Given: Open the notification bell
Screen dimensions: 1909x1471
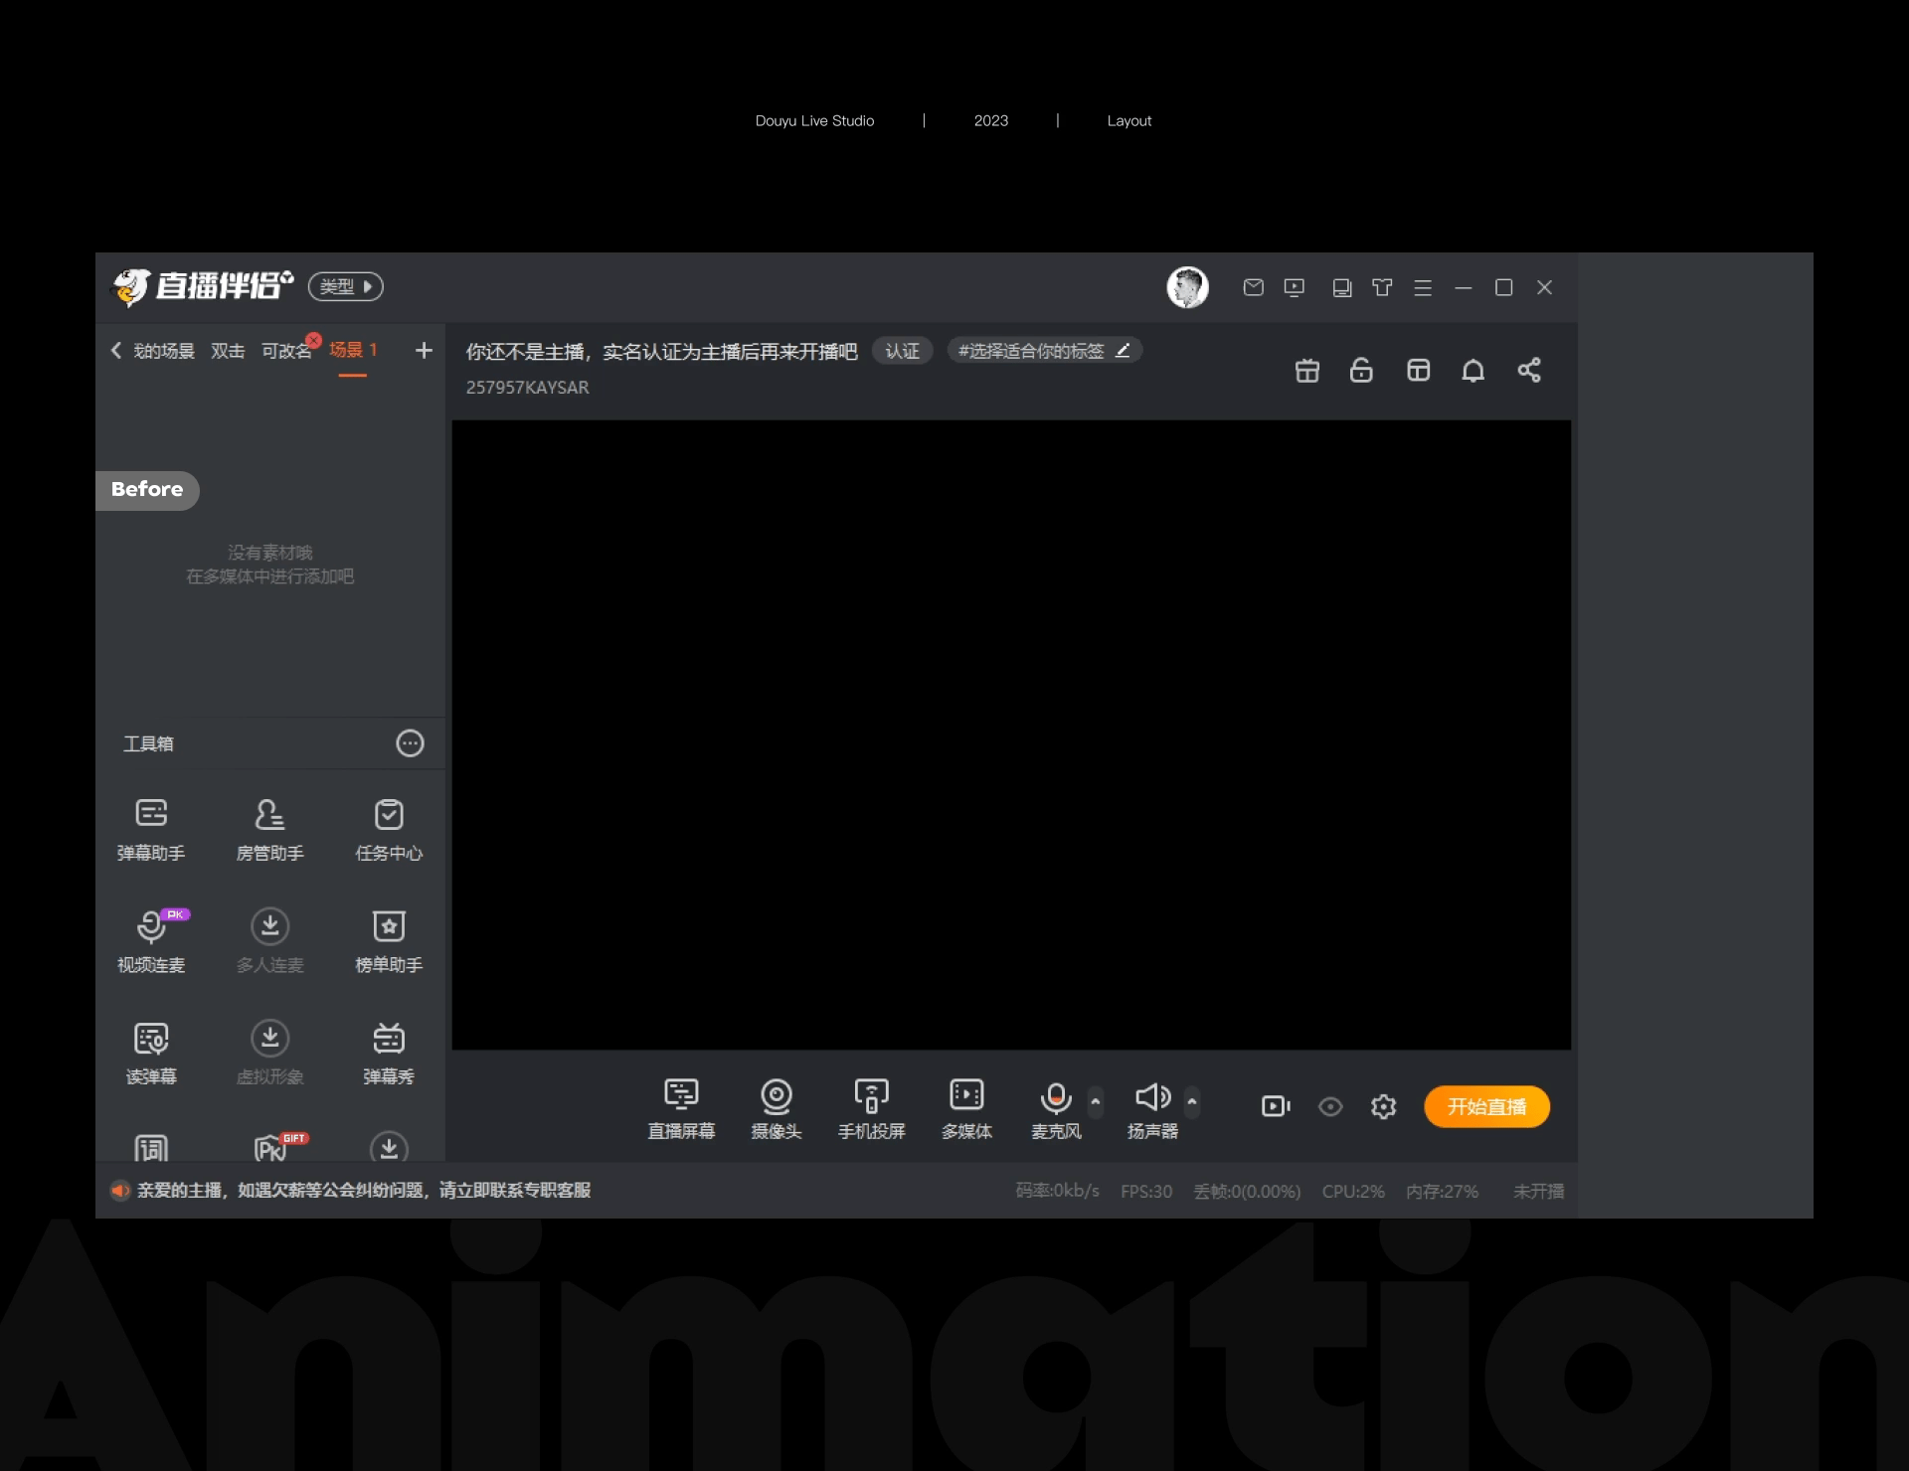Looking at the screenshot, I should click(x=1474, y=371).
